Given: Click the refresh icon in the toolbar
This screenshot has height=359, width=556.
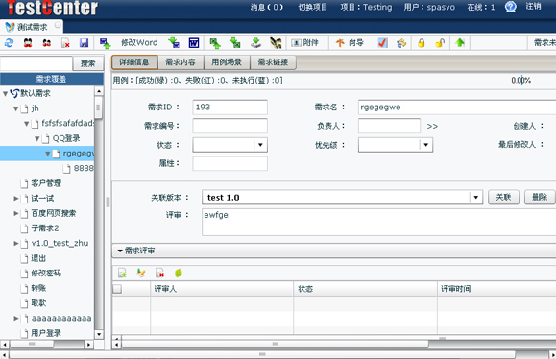Looking at the screenshot, I should click(9, 43).
